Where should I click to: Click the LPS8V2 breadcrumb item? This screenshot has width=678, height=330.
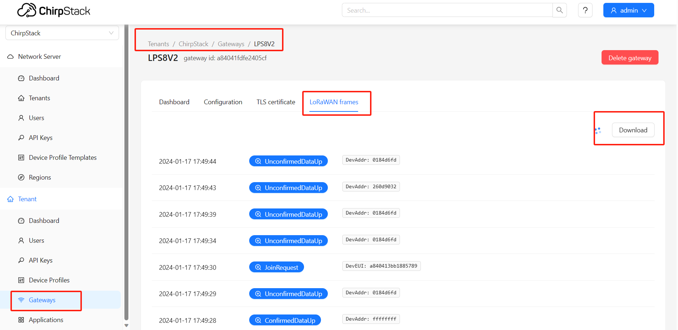(264, 44)
